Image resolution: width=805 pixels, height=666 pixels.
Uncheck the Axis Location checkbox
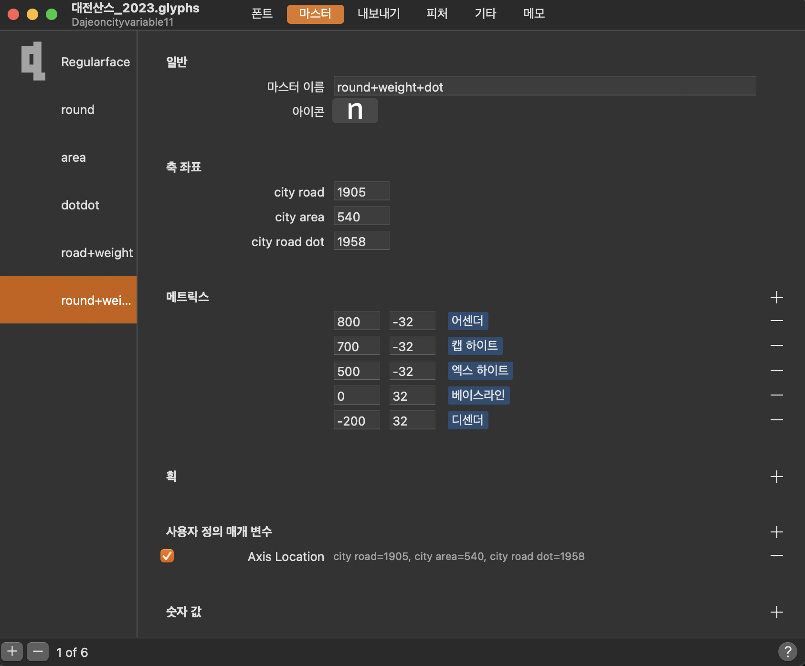(167, 556)
